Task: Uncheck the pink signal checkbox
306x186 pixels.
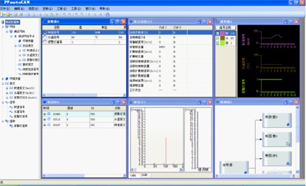Action: pos(218,33)
